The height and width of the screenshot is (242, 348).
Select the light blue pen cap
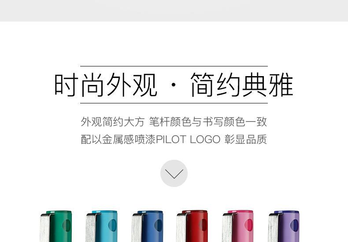coord(102,226)
